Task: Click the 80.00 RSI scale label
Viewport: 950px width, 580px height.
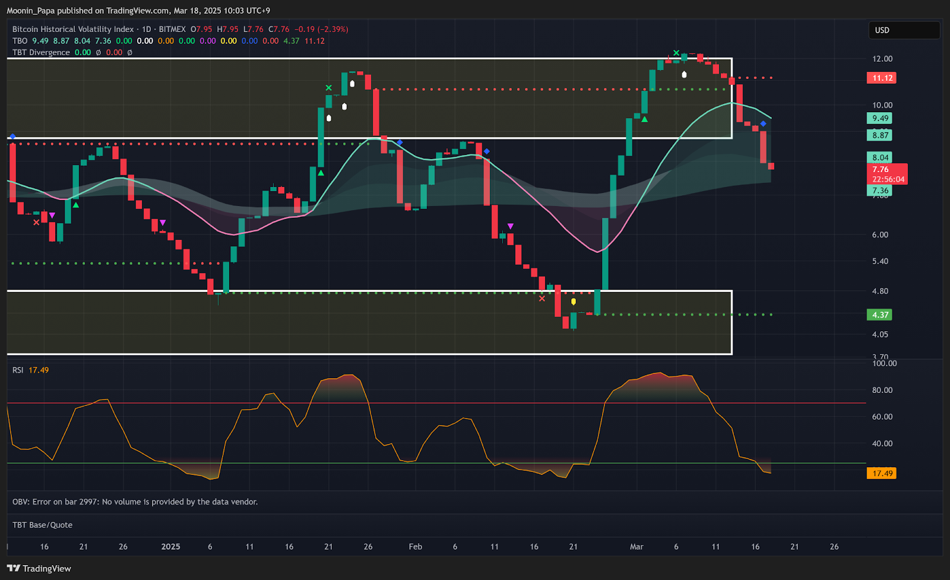Action: (882, 390)
